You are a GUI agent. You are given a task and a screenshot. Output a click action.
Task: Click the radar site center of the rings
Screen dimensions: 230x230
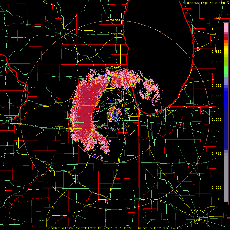[115, 115]
